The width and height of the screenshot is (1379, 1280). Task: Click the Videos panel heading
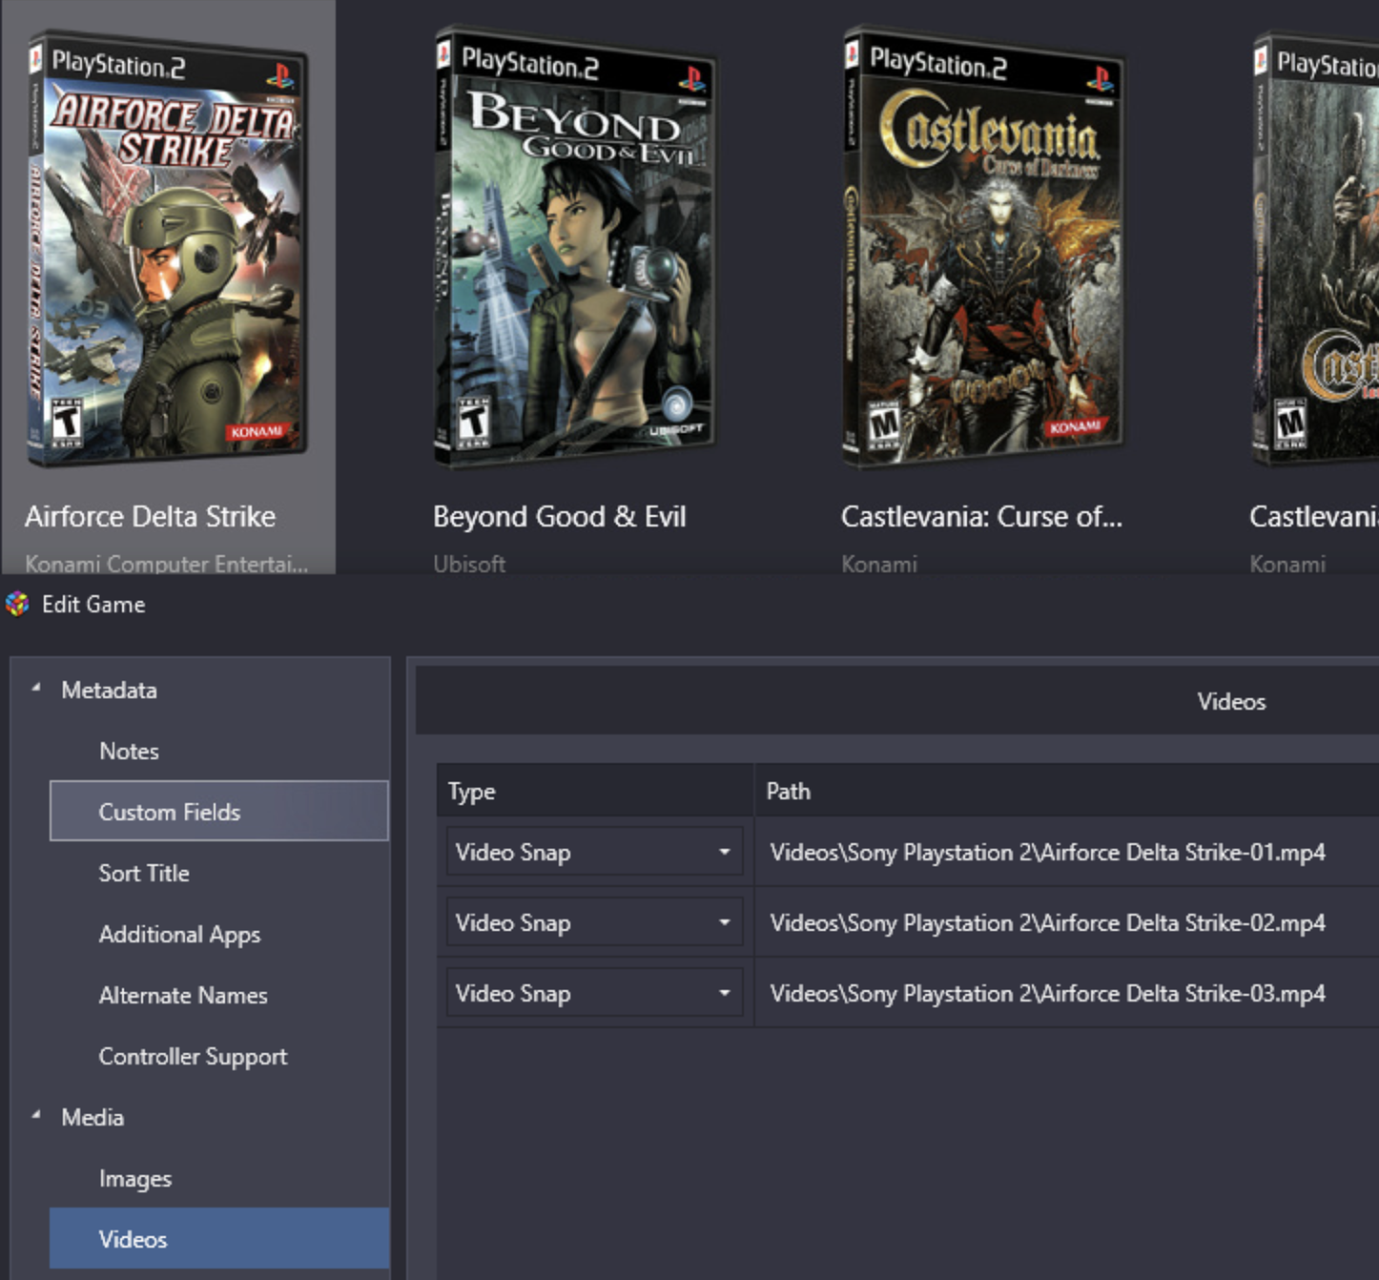1231,701
